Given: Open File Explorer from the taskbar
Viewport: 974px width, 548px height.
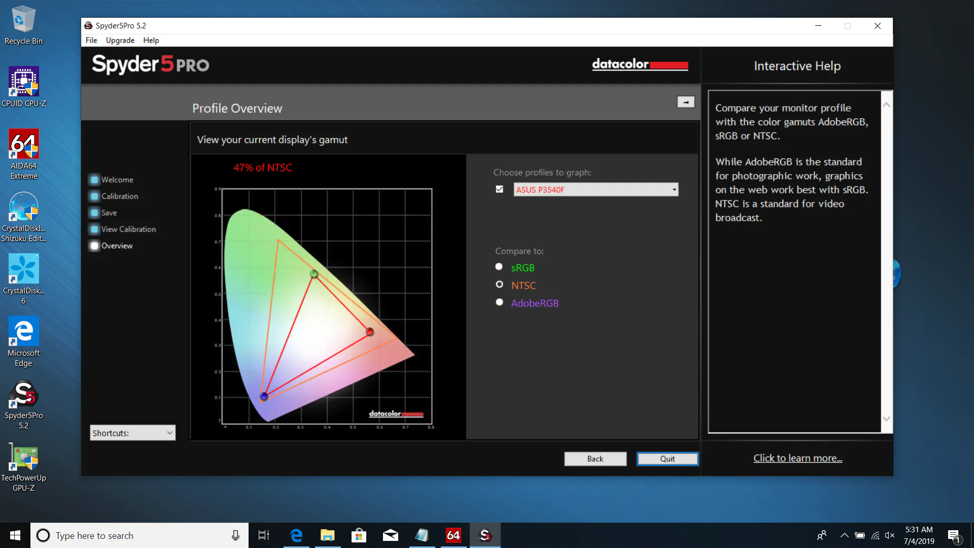Looking at the screenshot, I should 327,535.
